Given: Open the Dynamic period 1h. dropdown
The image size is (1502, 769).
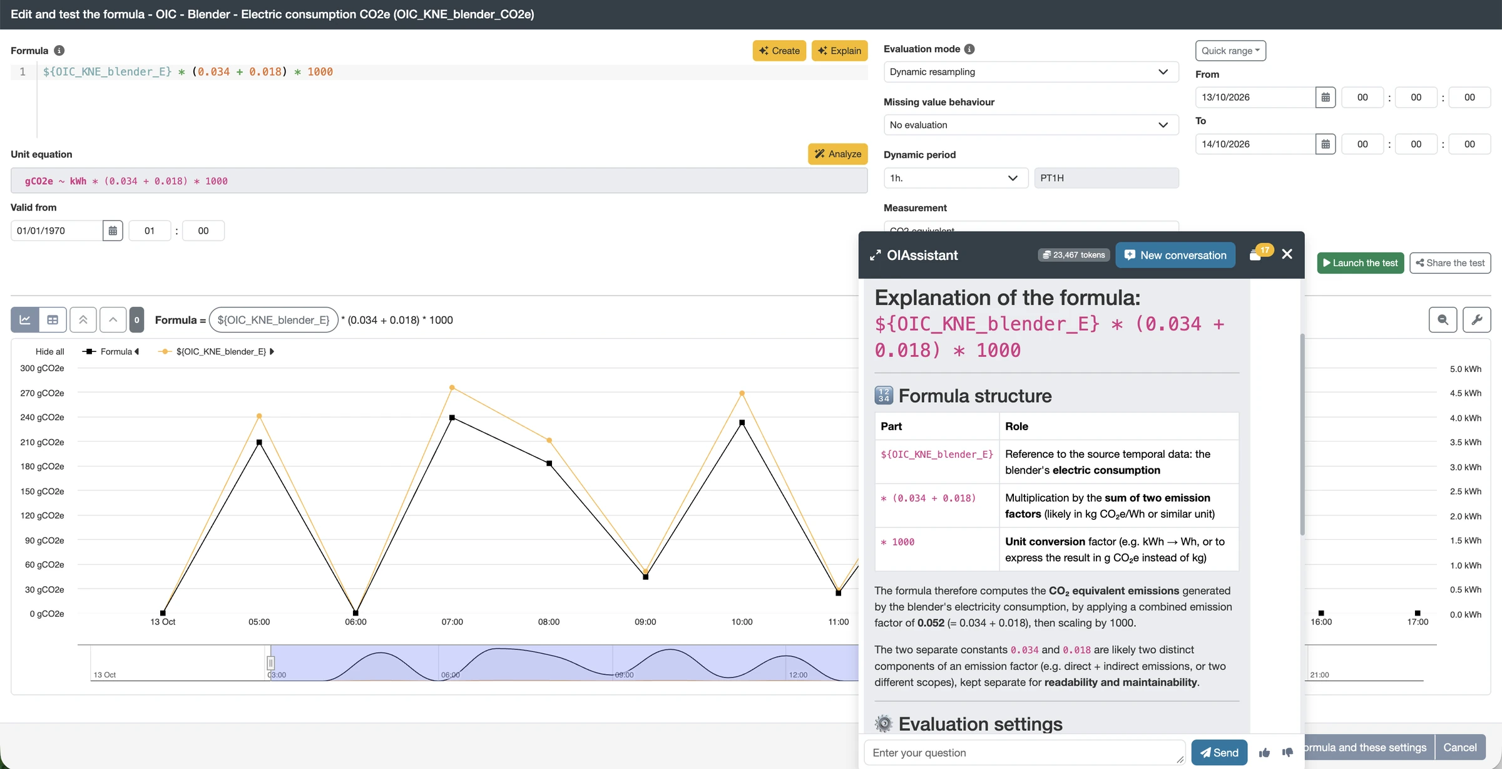Looking at the screenshot, I should tap(956, 178).
